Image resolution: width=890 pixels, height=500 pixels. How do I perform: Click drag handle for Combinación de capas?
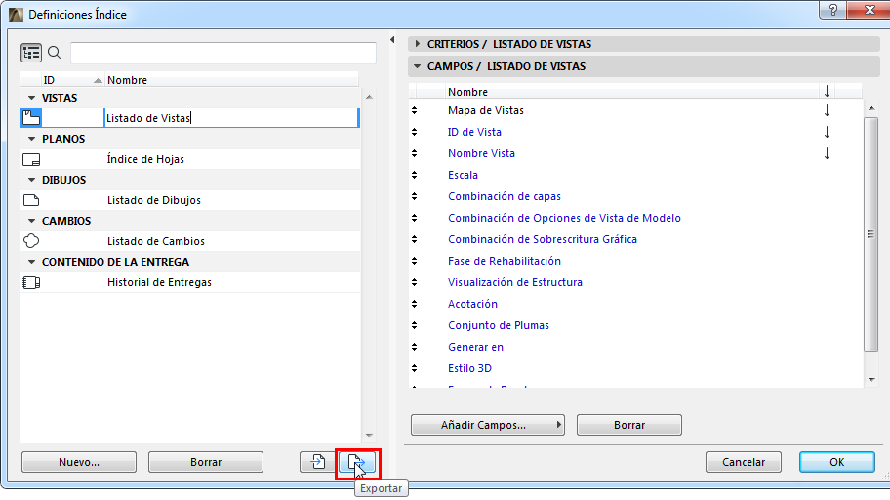415,196
